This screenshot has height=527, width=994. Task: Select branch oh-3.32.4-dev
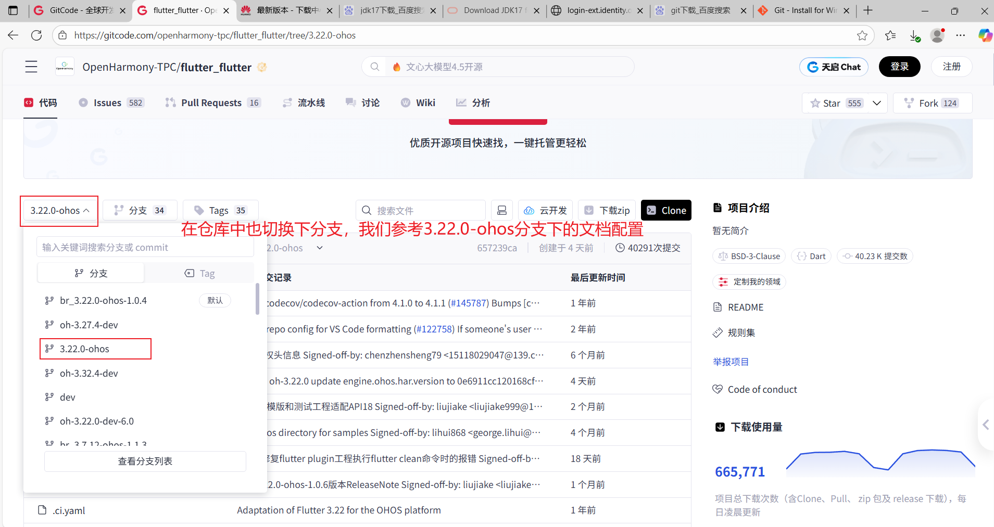pos(89,373)
